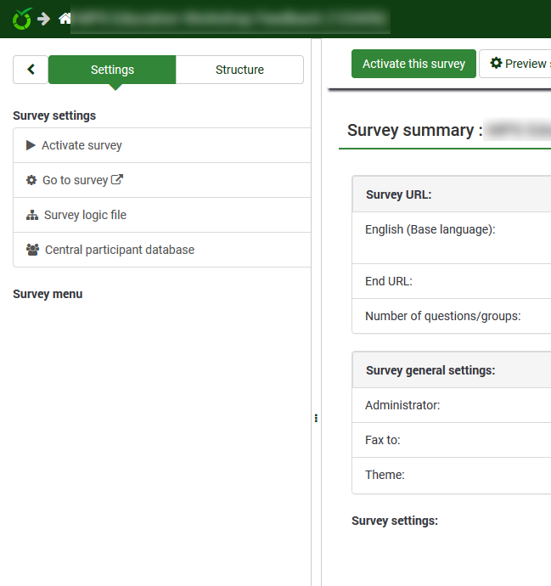Select Activate survey in sidebar menu
The height and width of the screenshot is (586, 551).
click(x=162, y=145)
